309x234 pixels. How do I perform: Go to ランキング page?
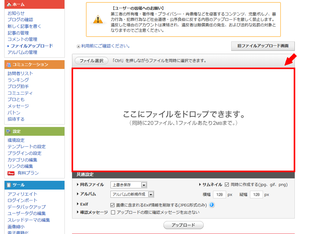(18, 80)
